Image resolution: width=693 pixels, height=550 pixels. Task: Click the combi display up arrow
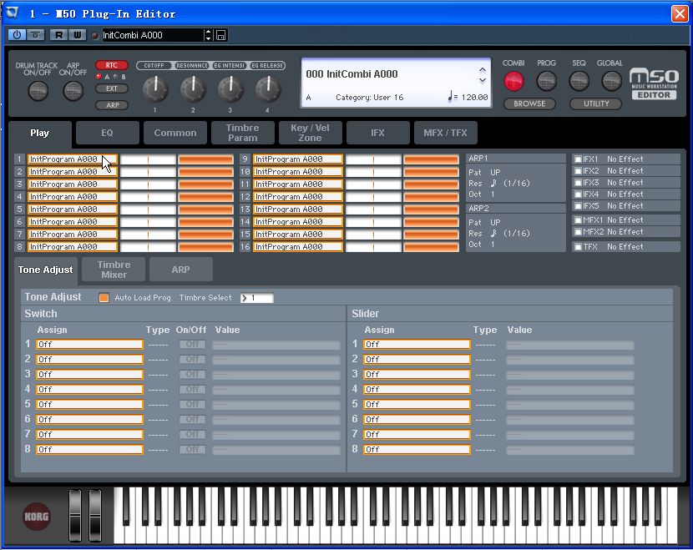pos(483,70)
